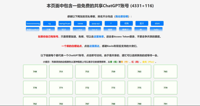Click the green 绿（低）legend text
200x106 pixels.
(x=114, y=62)
